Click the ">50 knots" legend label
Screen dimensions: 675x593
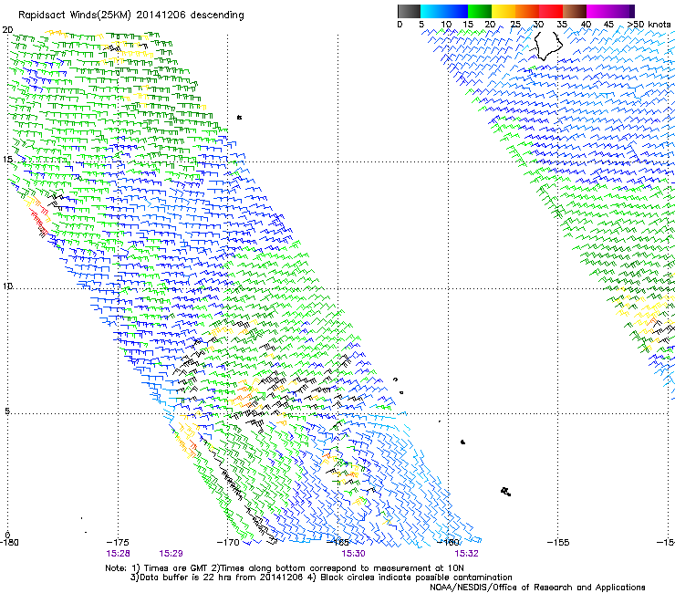click(649, 25)
